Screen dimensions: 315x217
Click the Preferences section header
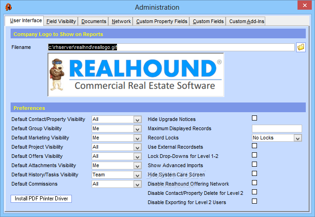[x=158, y=108]
